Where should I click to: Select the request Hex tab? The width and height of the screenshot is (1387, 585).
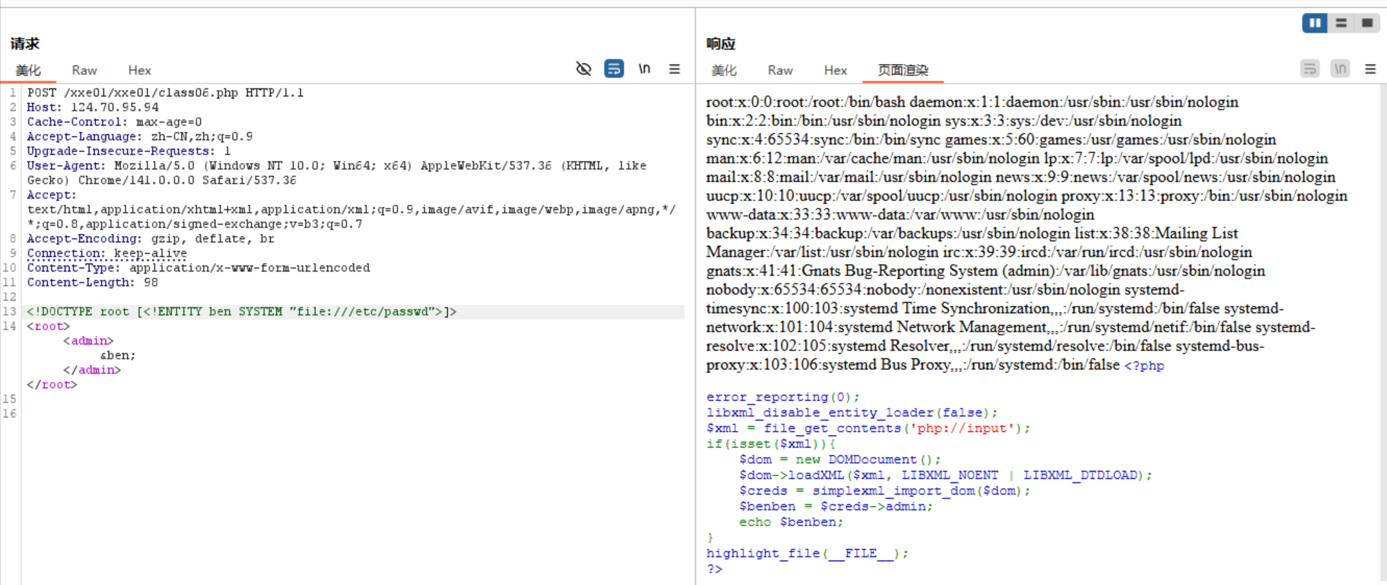(140, 70)
